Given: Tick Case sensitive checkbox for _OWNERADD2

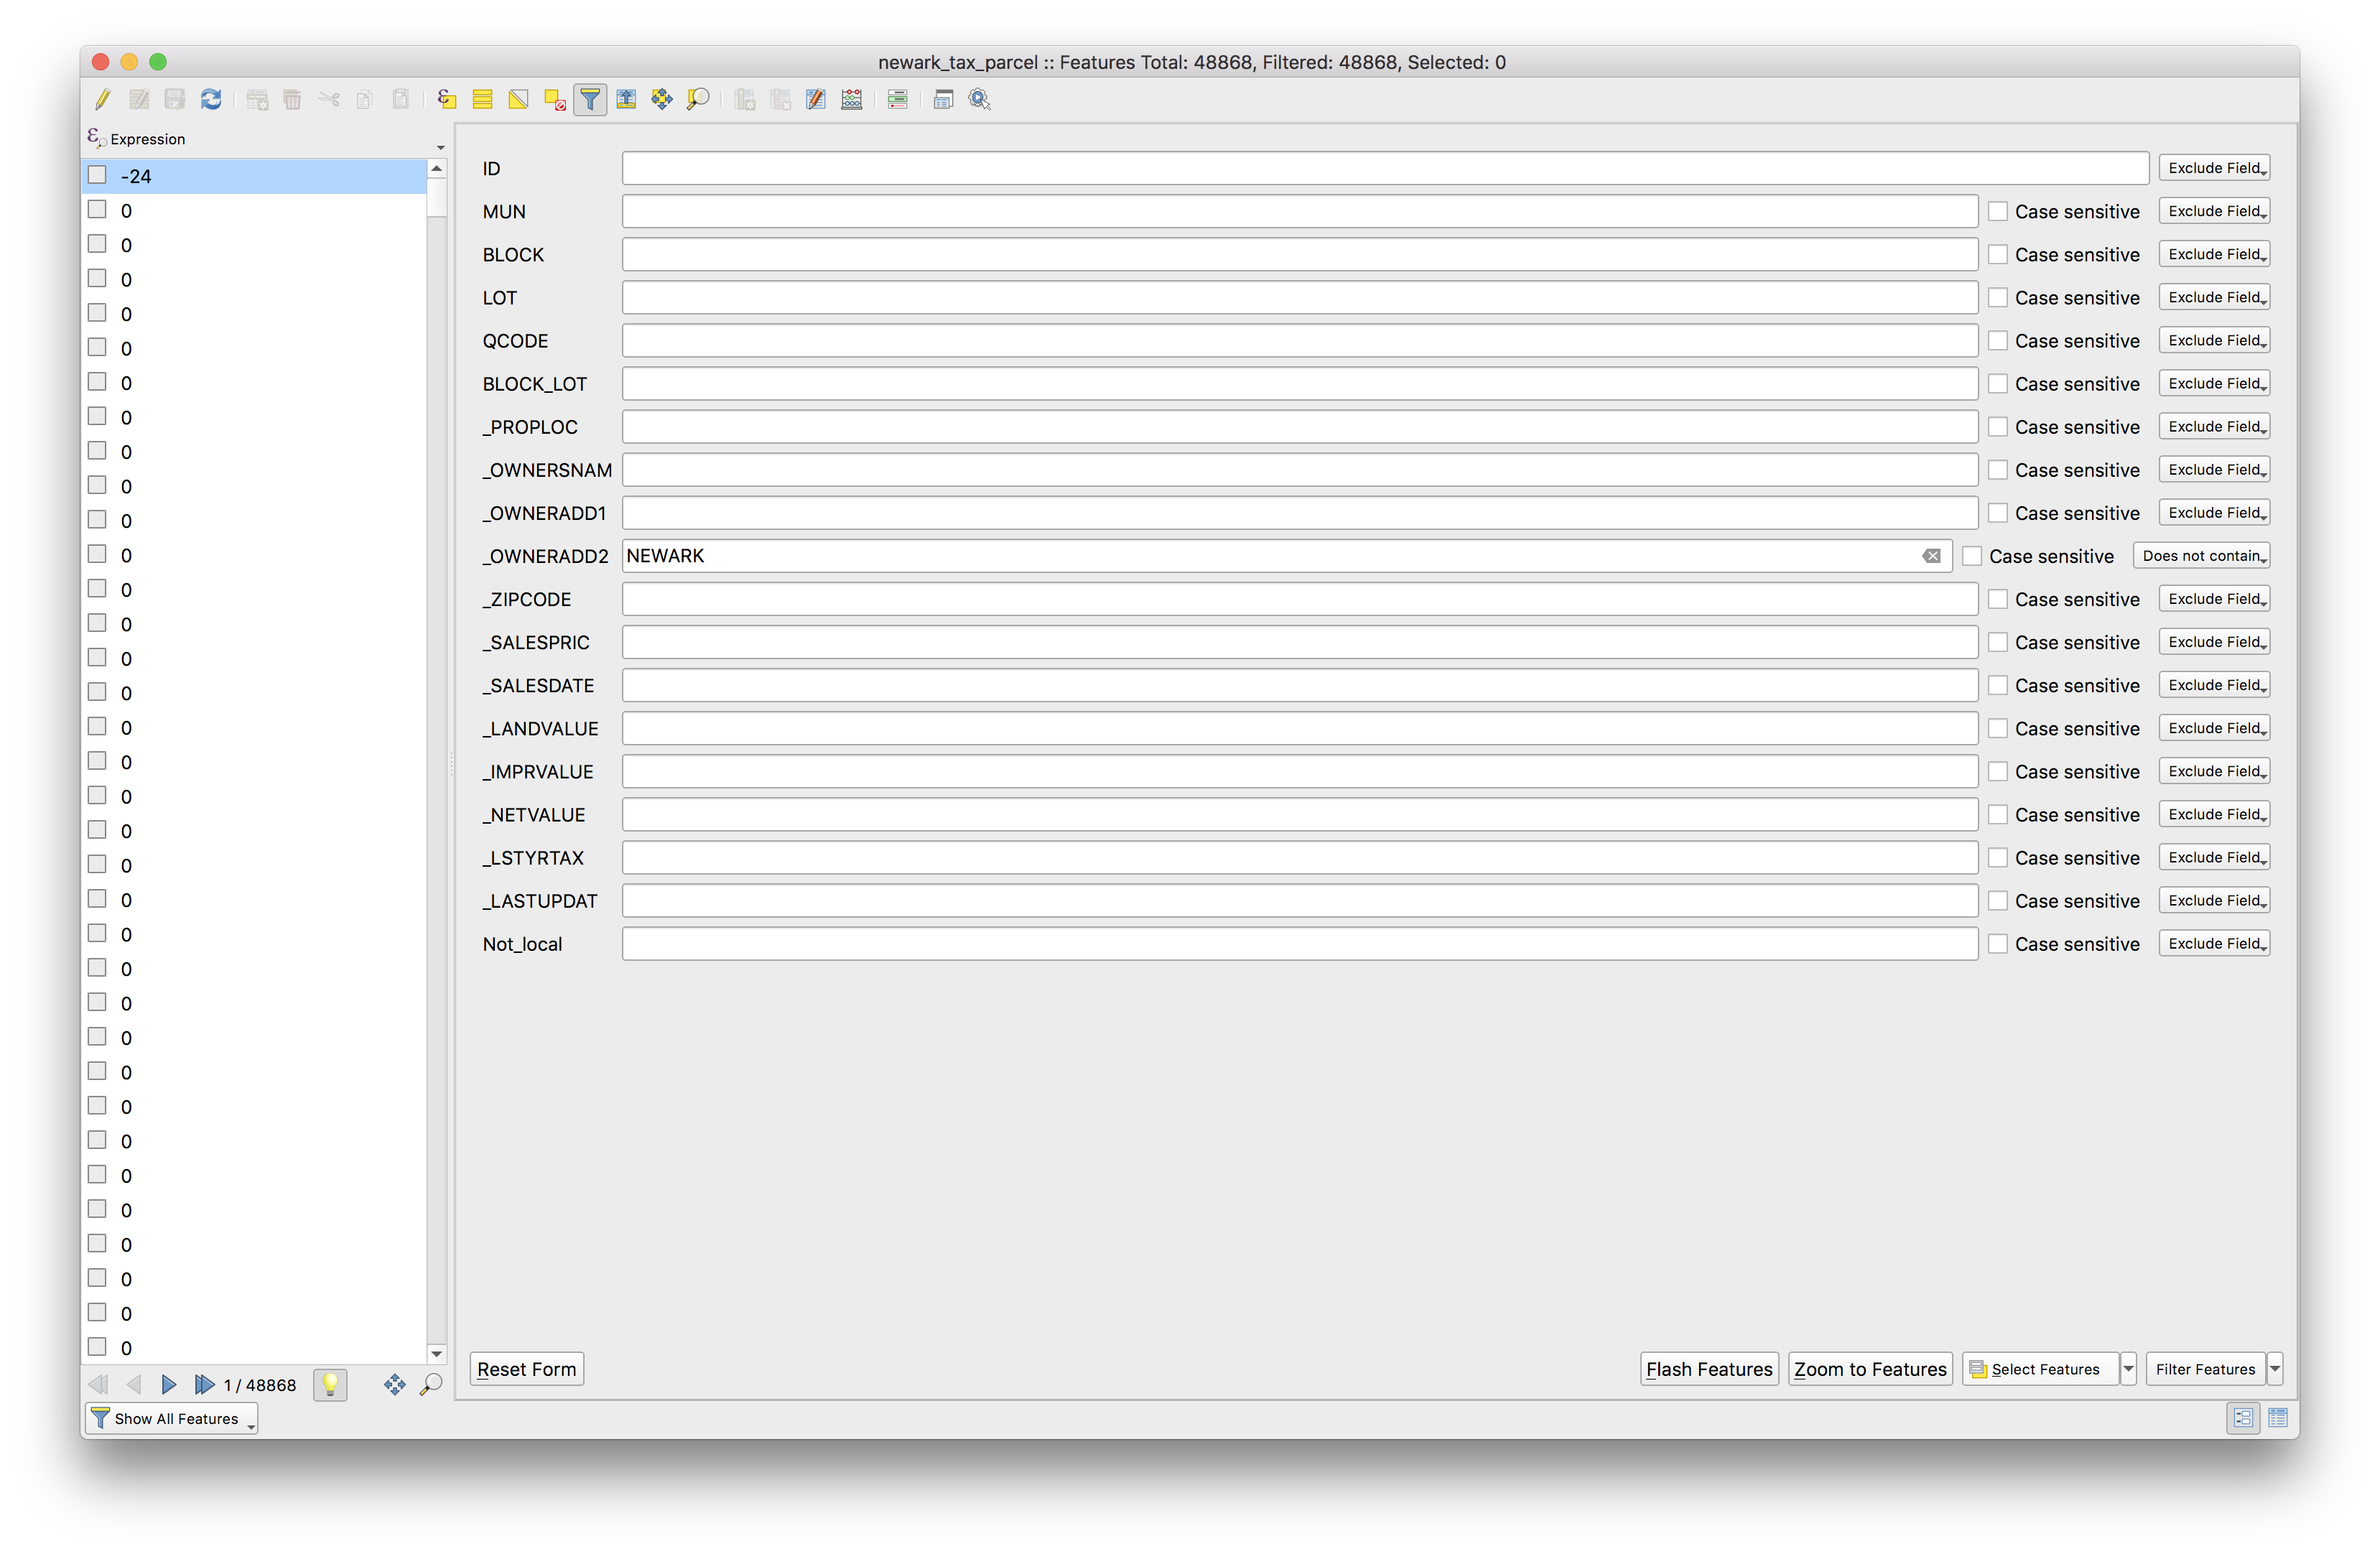Looking at the screenshot, I should [1971, 556].
